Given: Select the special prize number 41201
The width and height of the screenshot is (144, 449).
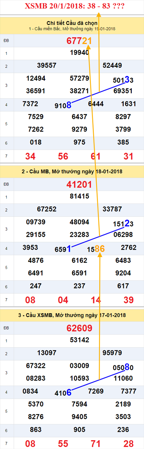Looking at the screenshot, I should click(79, 184).
